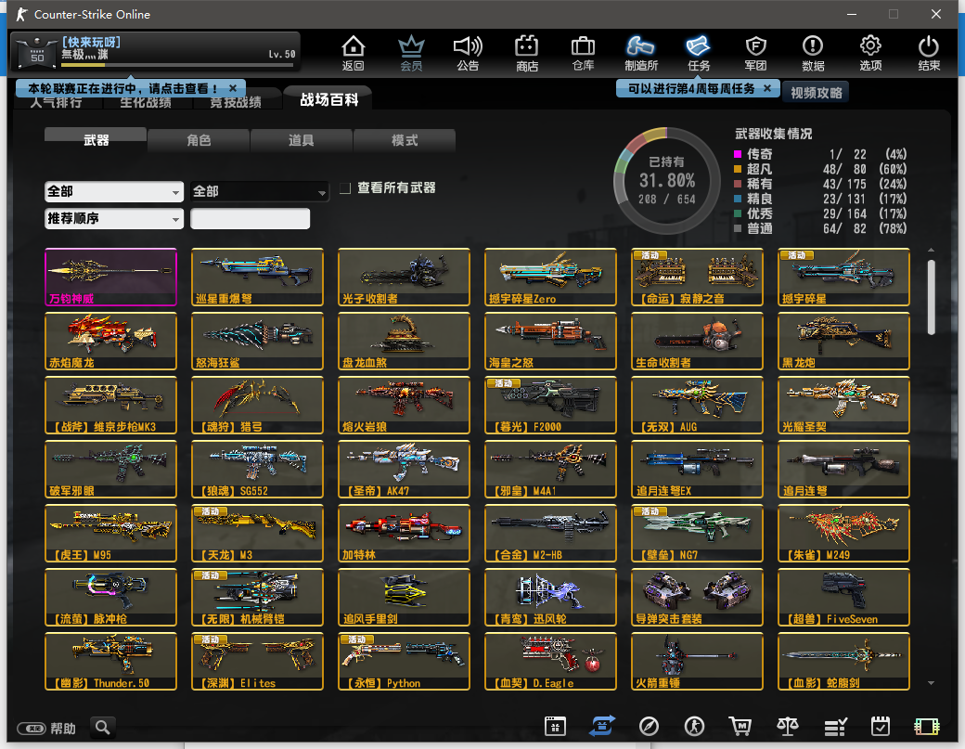Click the 视频攻略 video guide button
This screenshot has height=749, width=965.
click(x=816, y=93)
